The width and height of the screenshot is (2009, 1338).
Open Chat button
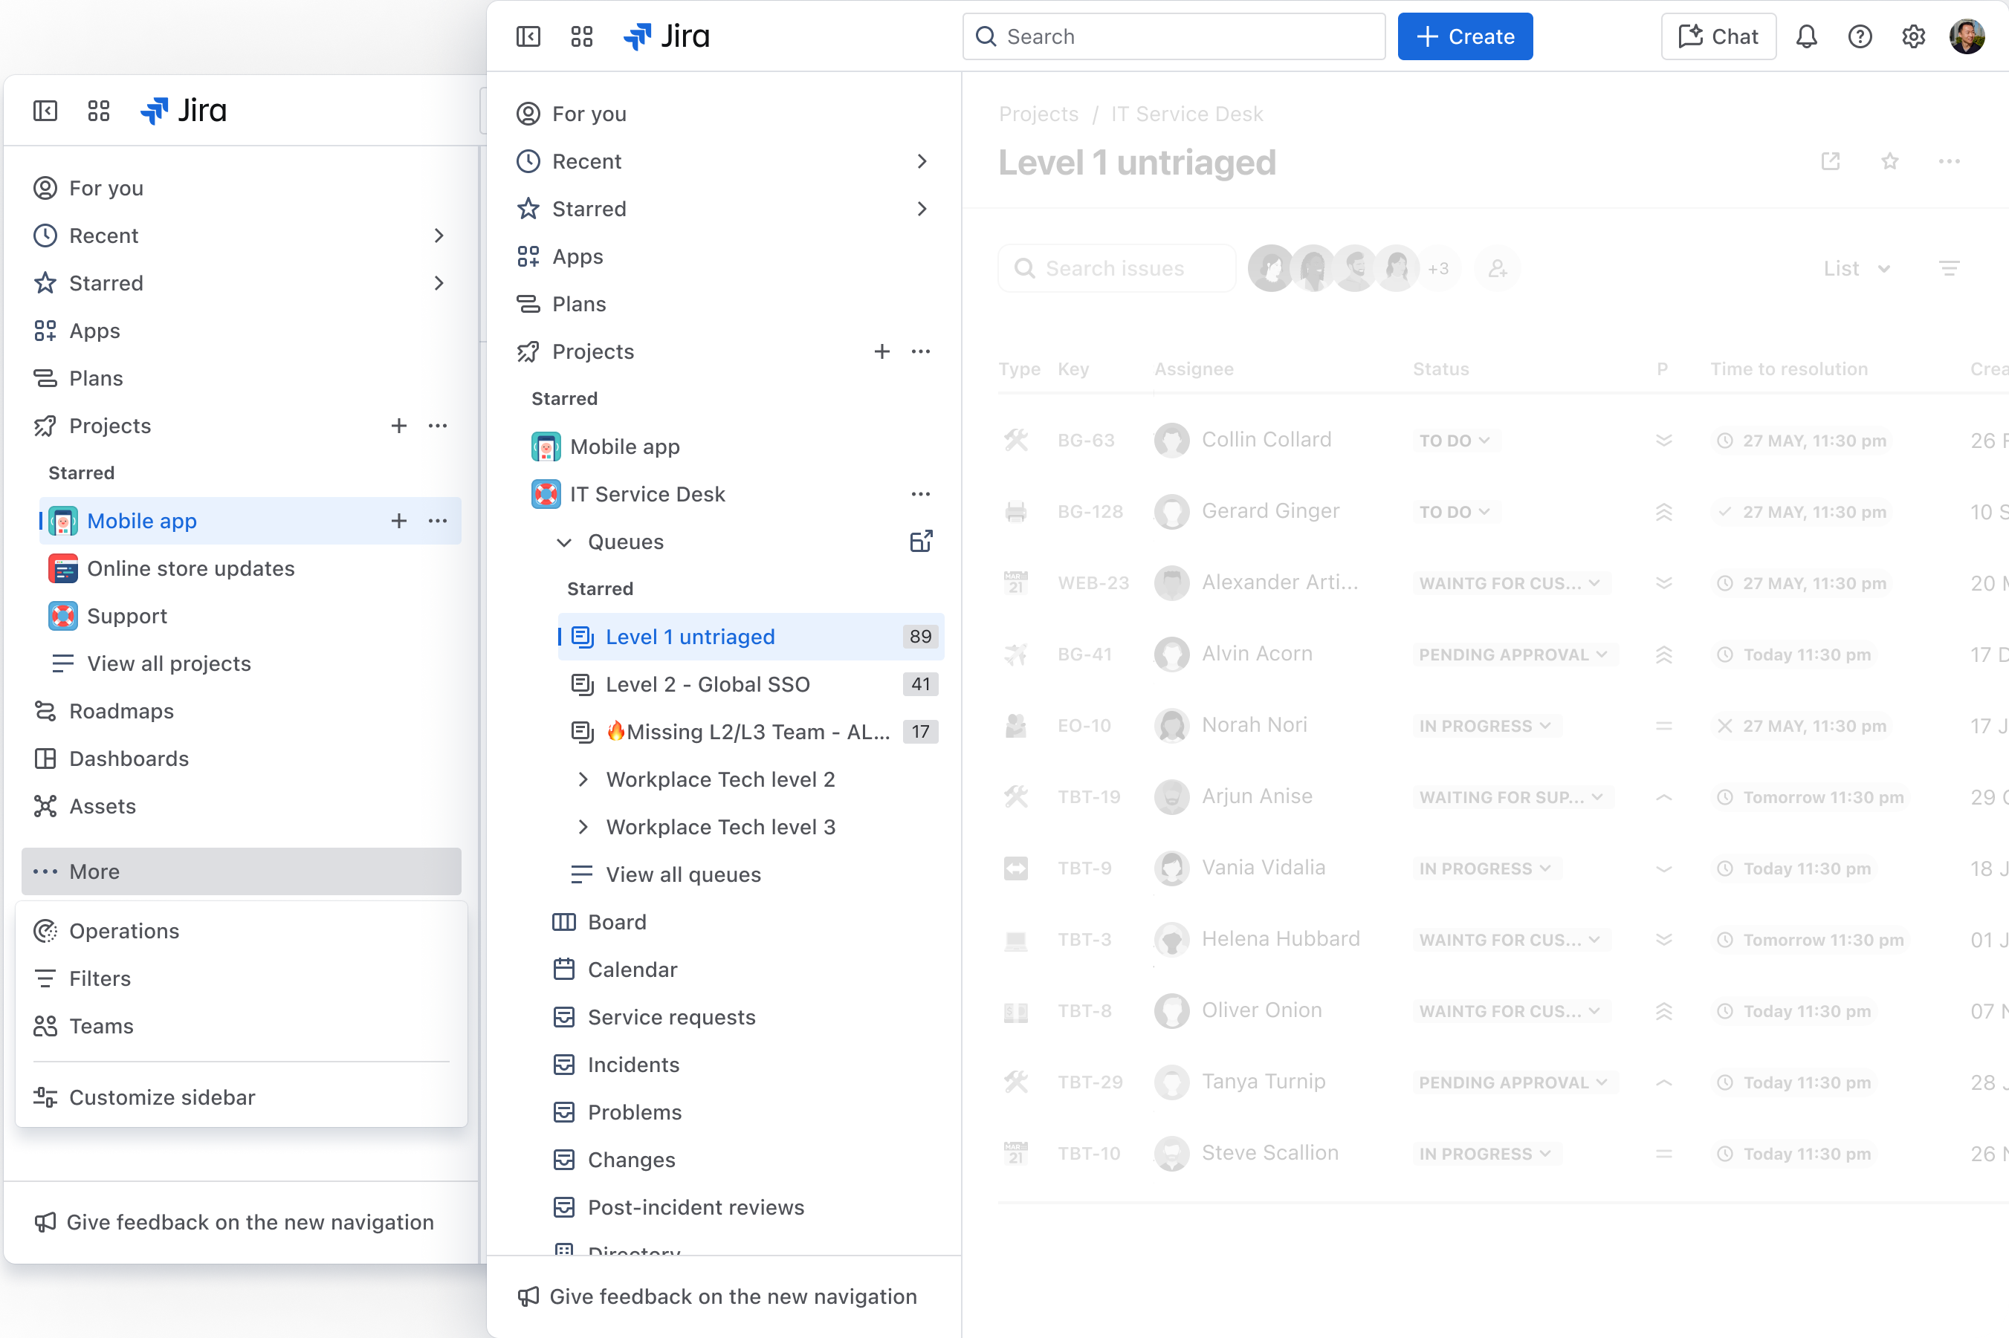coord(1718,36)
